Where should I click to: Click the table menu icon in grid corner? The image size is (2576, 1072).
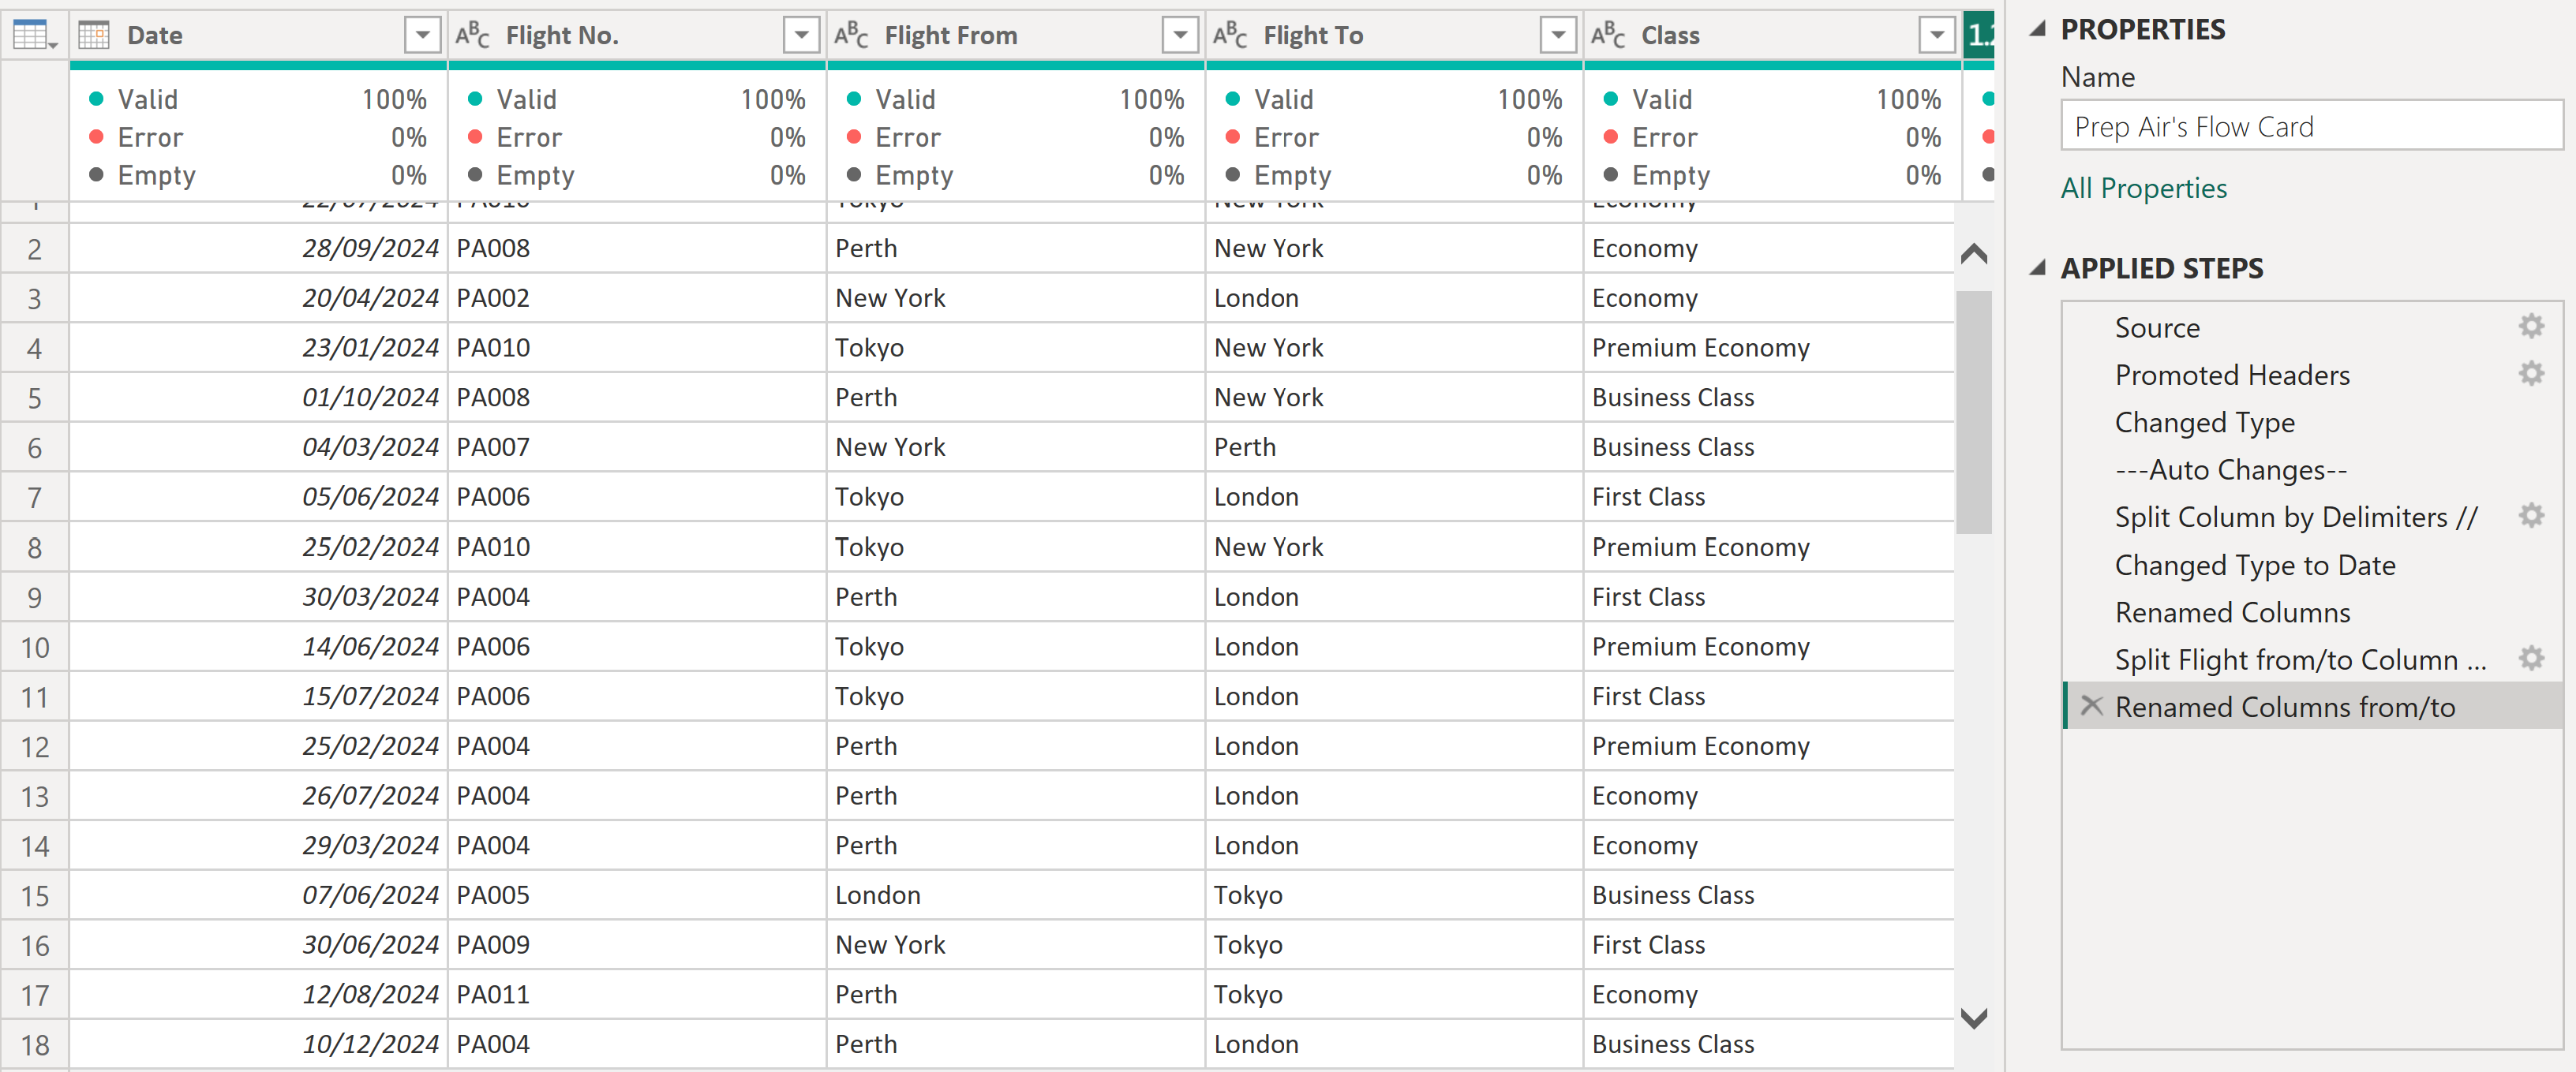pos(34,36)
